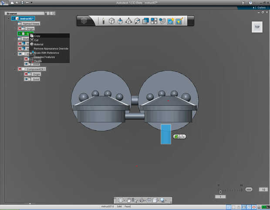Click the Combine overlapping squares icon
This screenshot has height=210, width=270.
click(145, 21)
